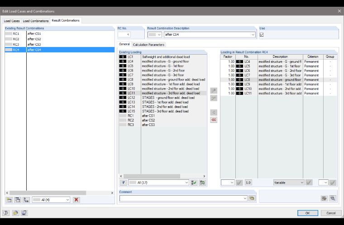Screen dimensions: 344x225
Task: Select LC12 STAGES ground floor row
Action: tap(162, 98)
